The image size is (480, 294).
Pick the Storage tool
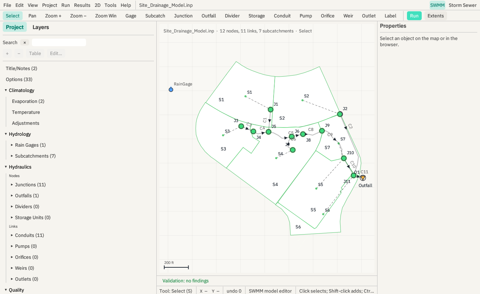pyautogui.click(x=257, y=16)
